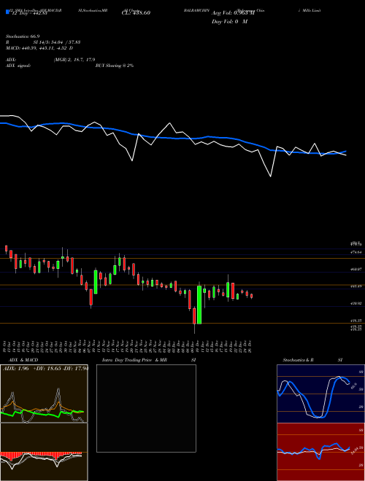The width and height of the screenshot is (365, 481).
Task: Click the 'Intra Day Trading Price & MR' title
Action: 134,360
